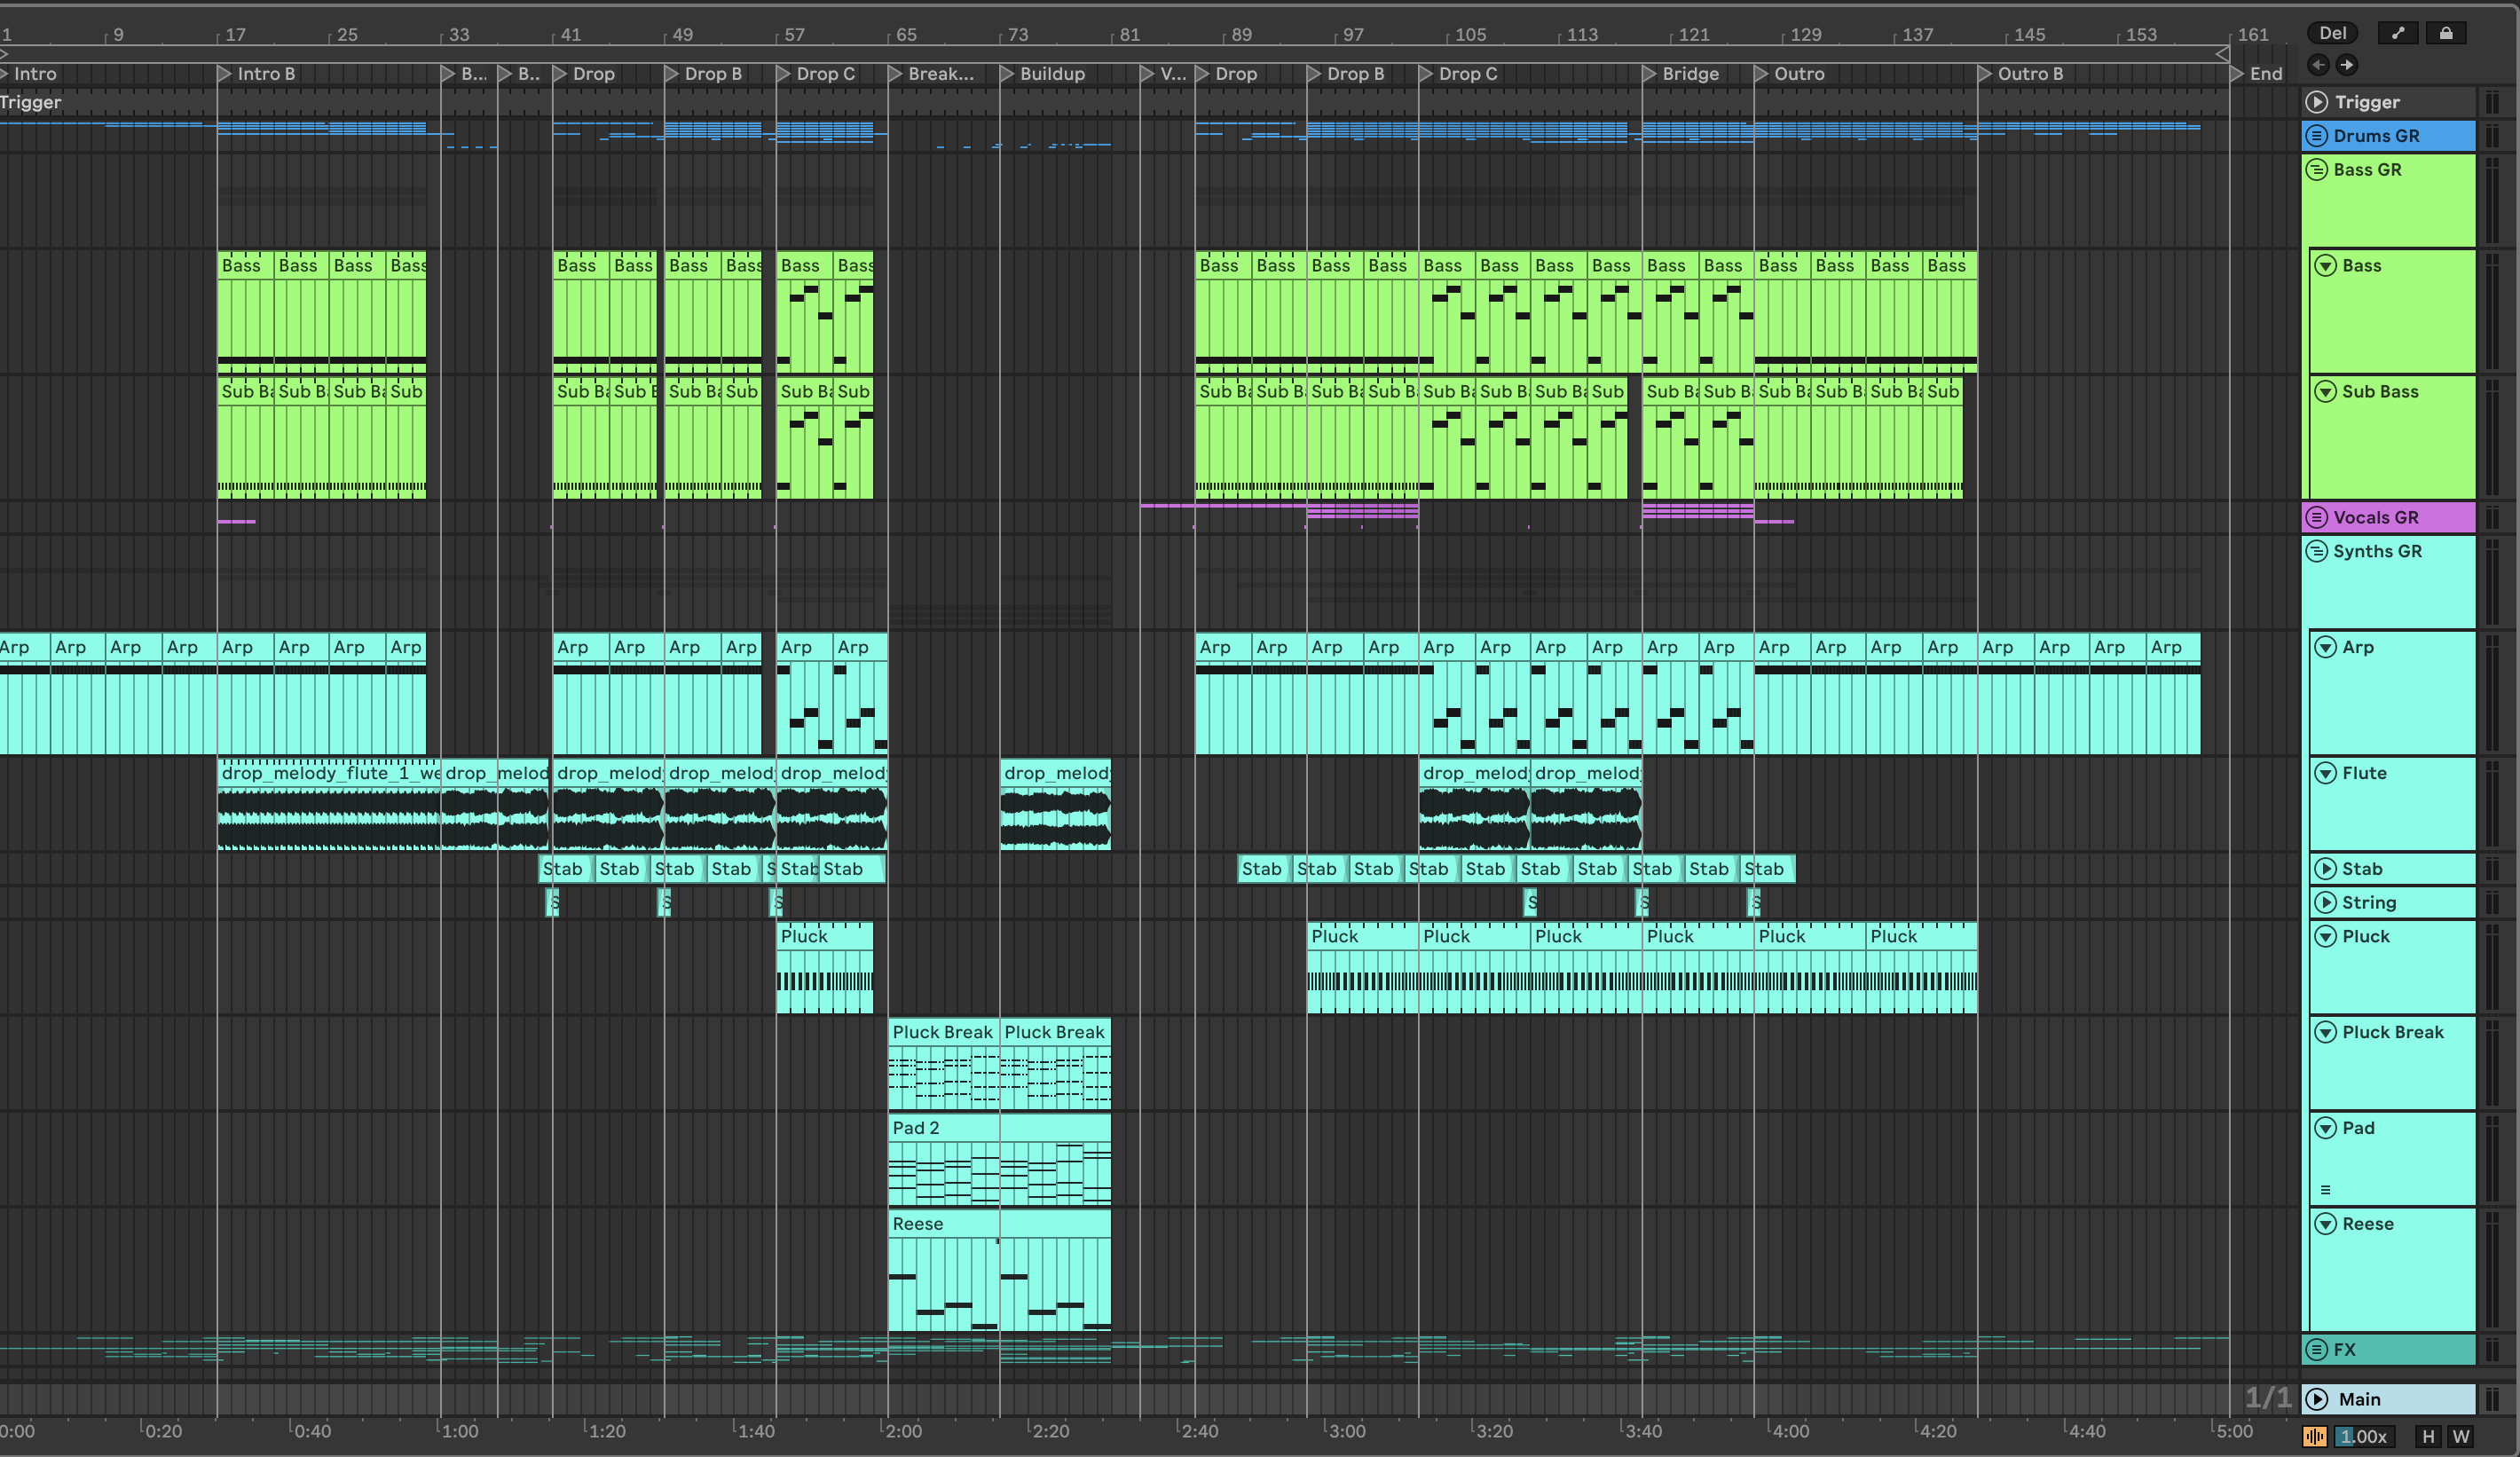Collapse the Reese track fold arrow

(2326, 1225)
